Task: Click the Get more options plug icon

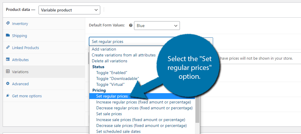Action: click(8, 96)
